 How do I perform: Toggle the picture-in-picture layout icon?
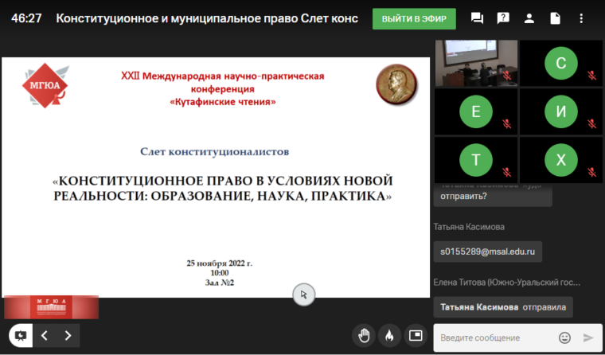click(415, 335)
